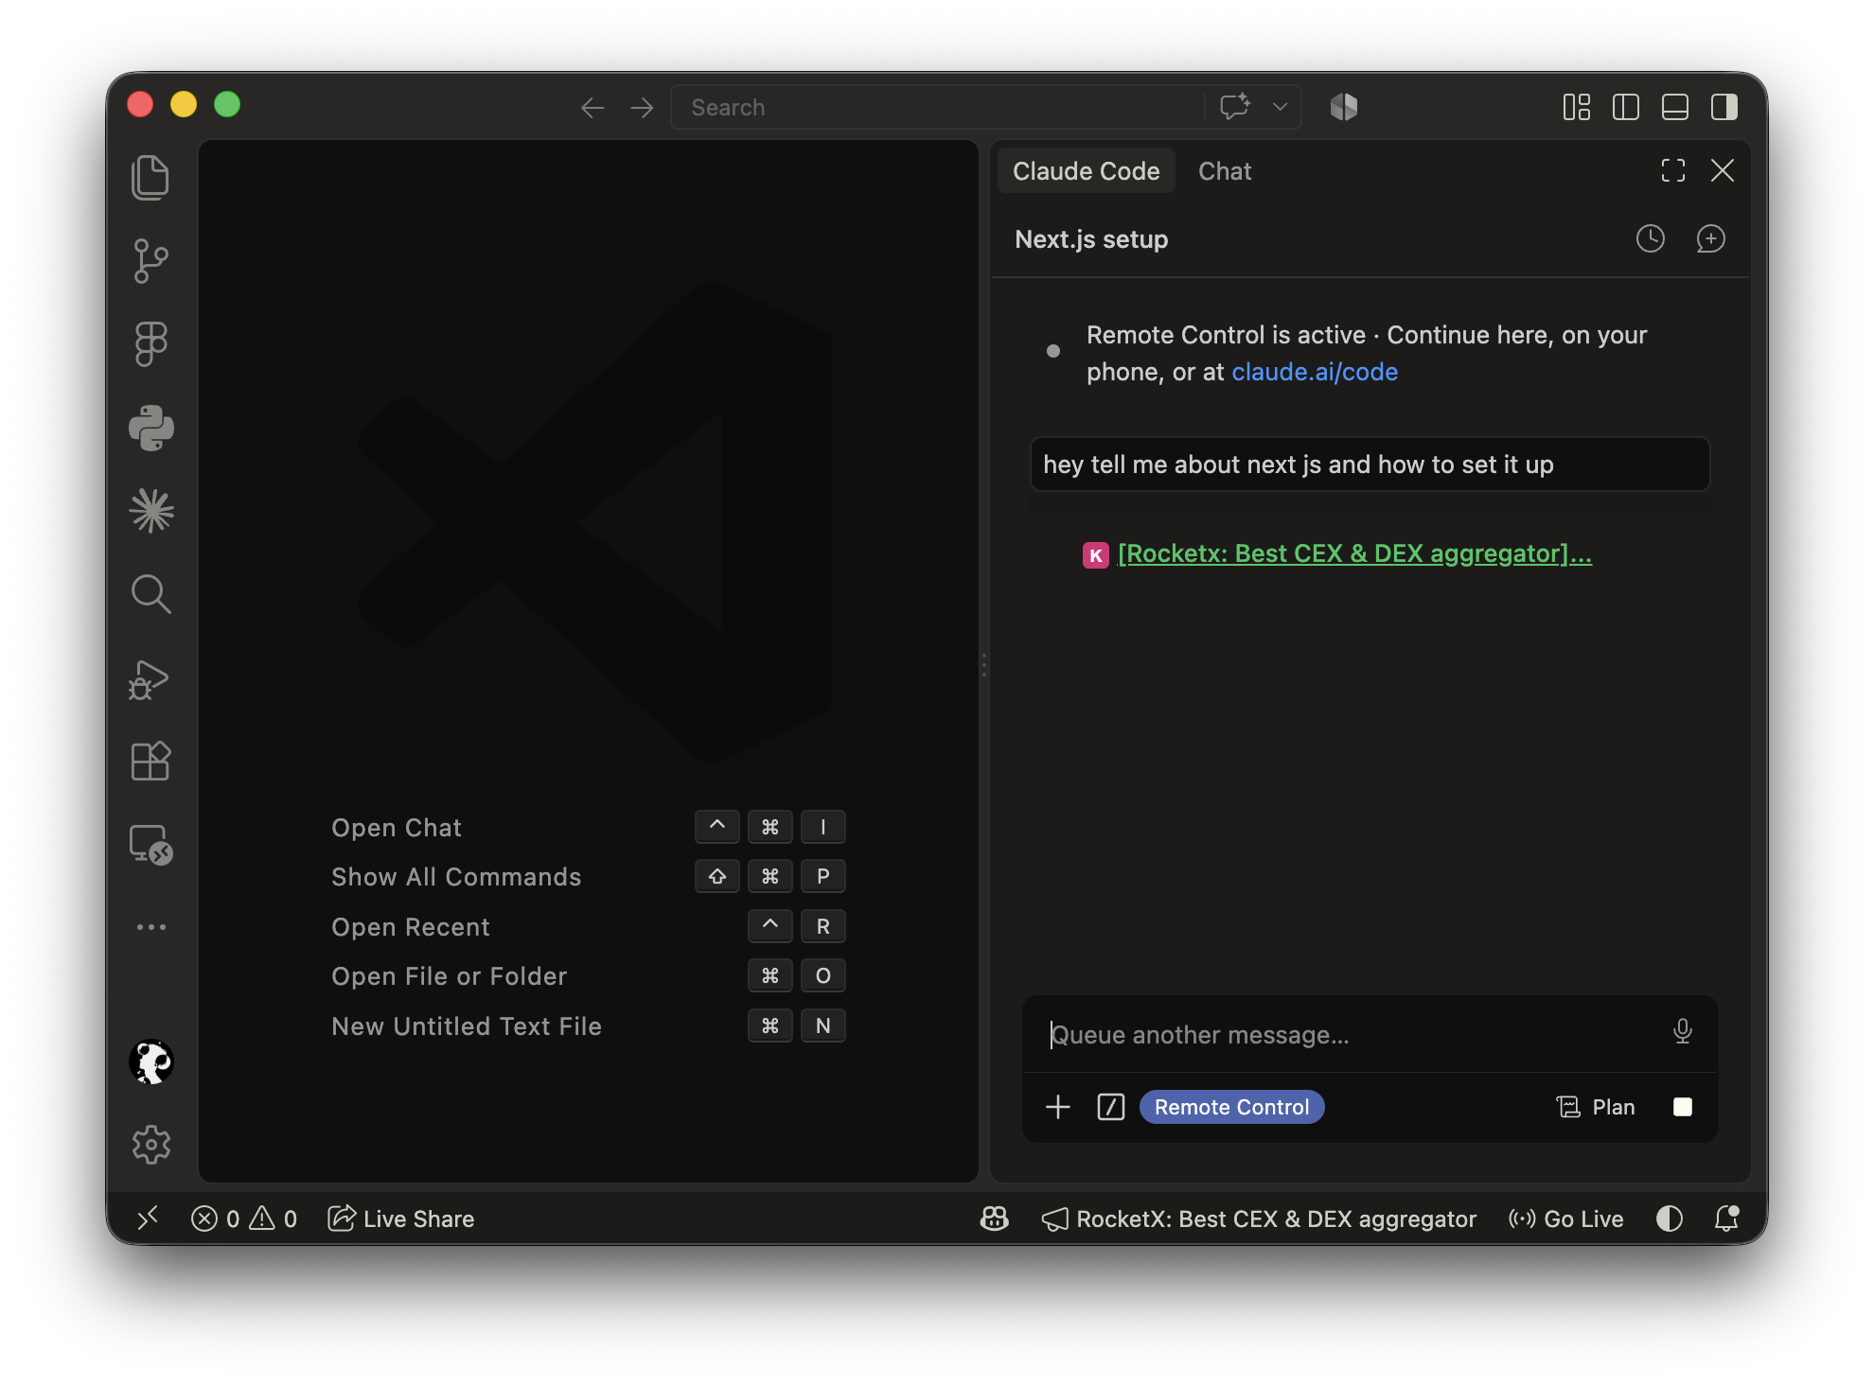Toggle the primary side bar
Screen dimensions: 1874x1385
pyautogui.click(x=1625, y=107)
